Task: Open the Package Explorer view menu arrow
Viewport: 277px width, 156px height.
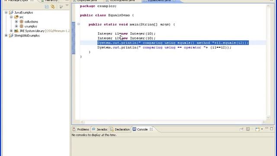Action: [67, 6]
